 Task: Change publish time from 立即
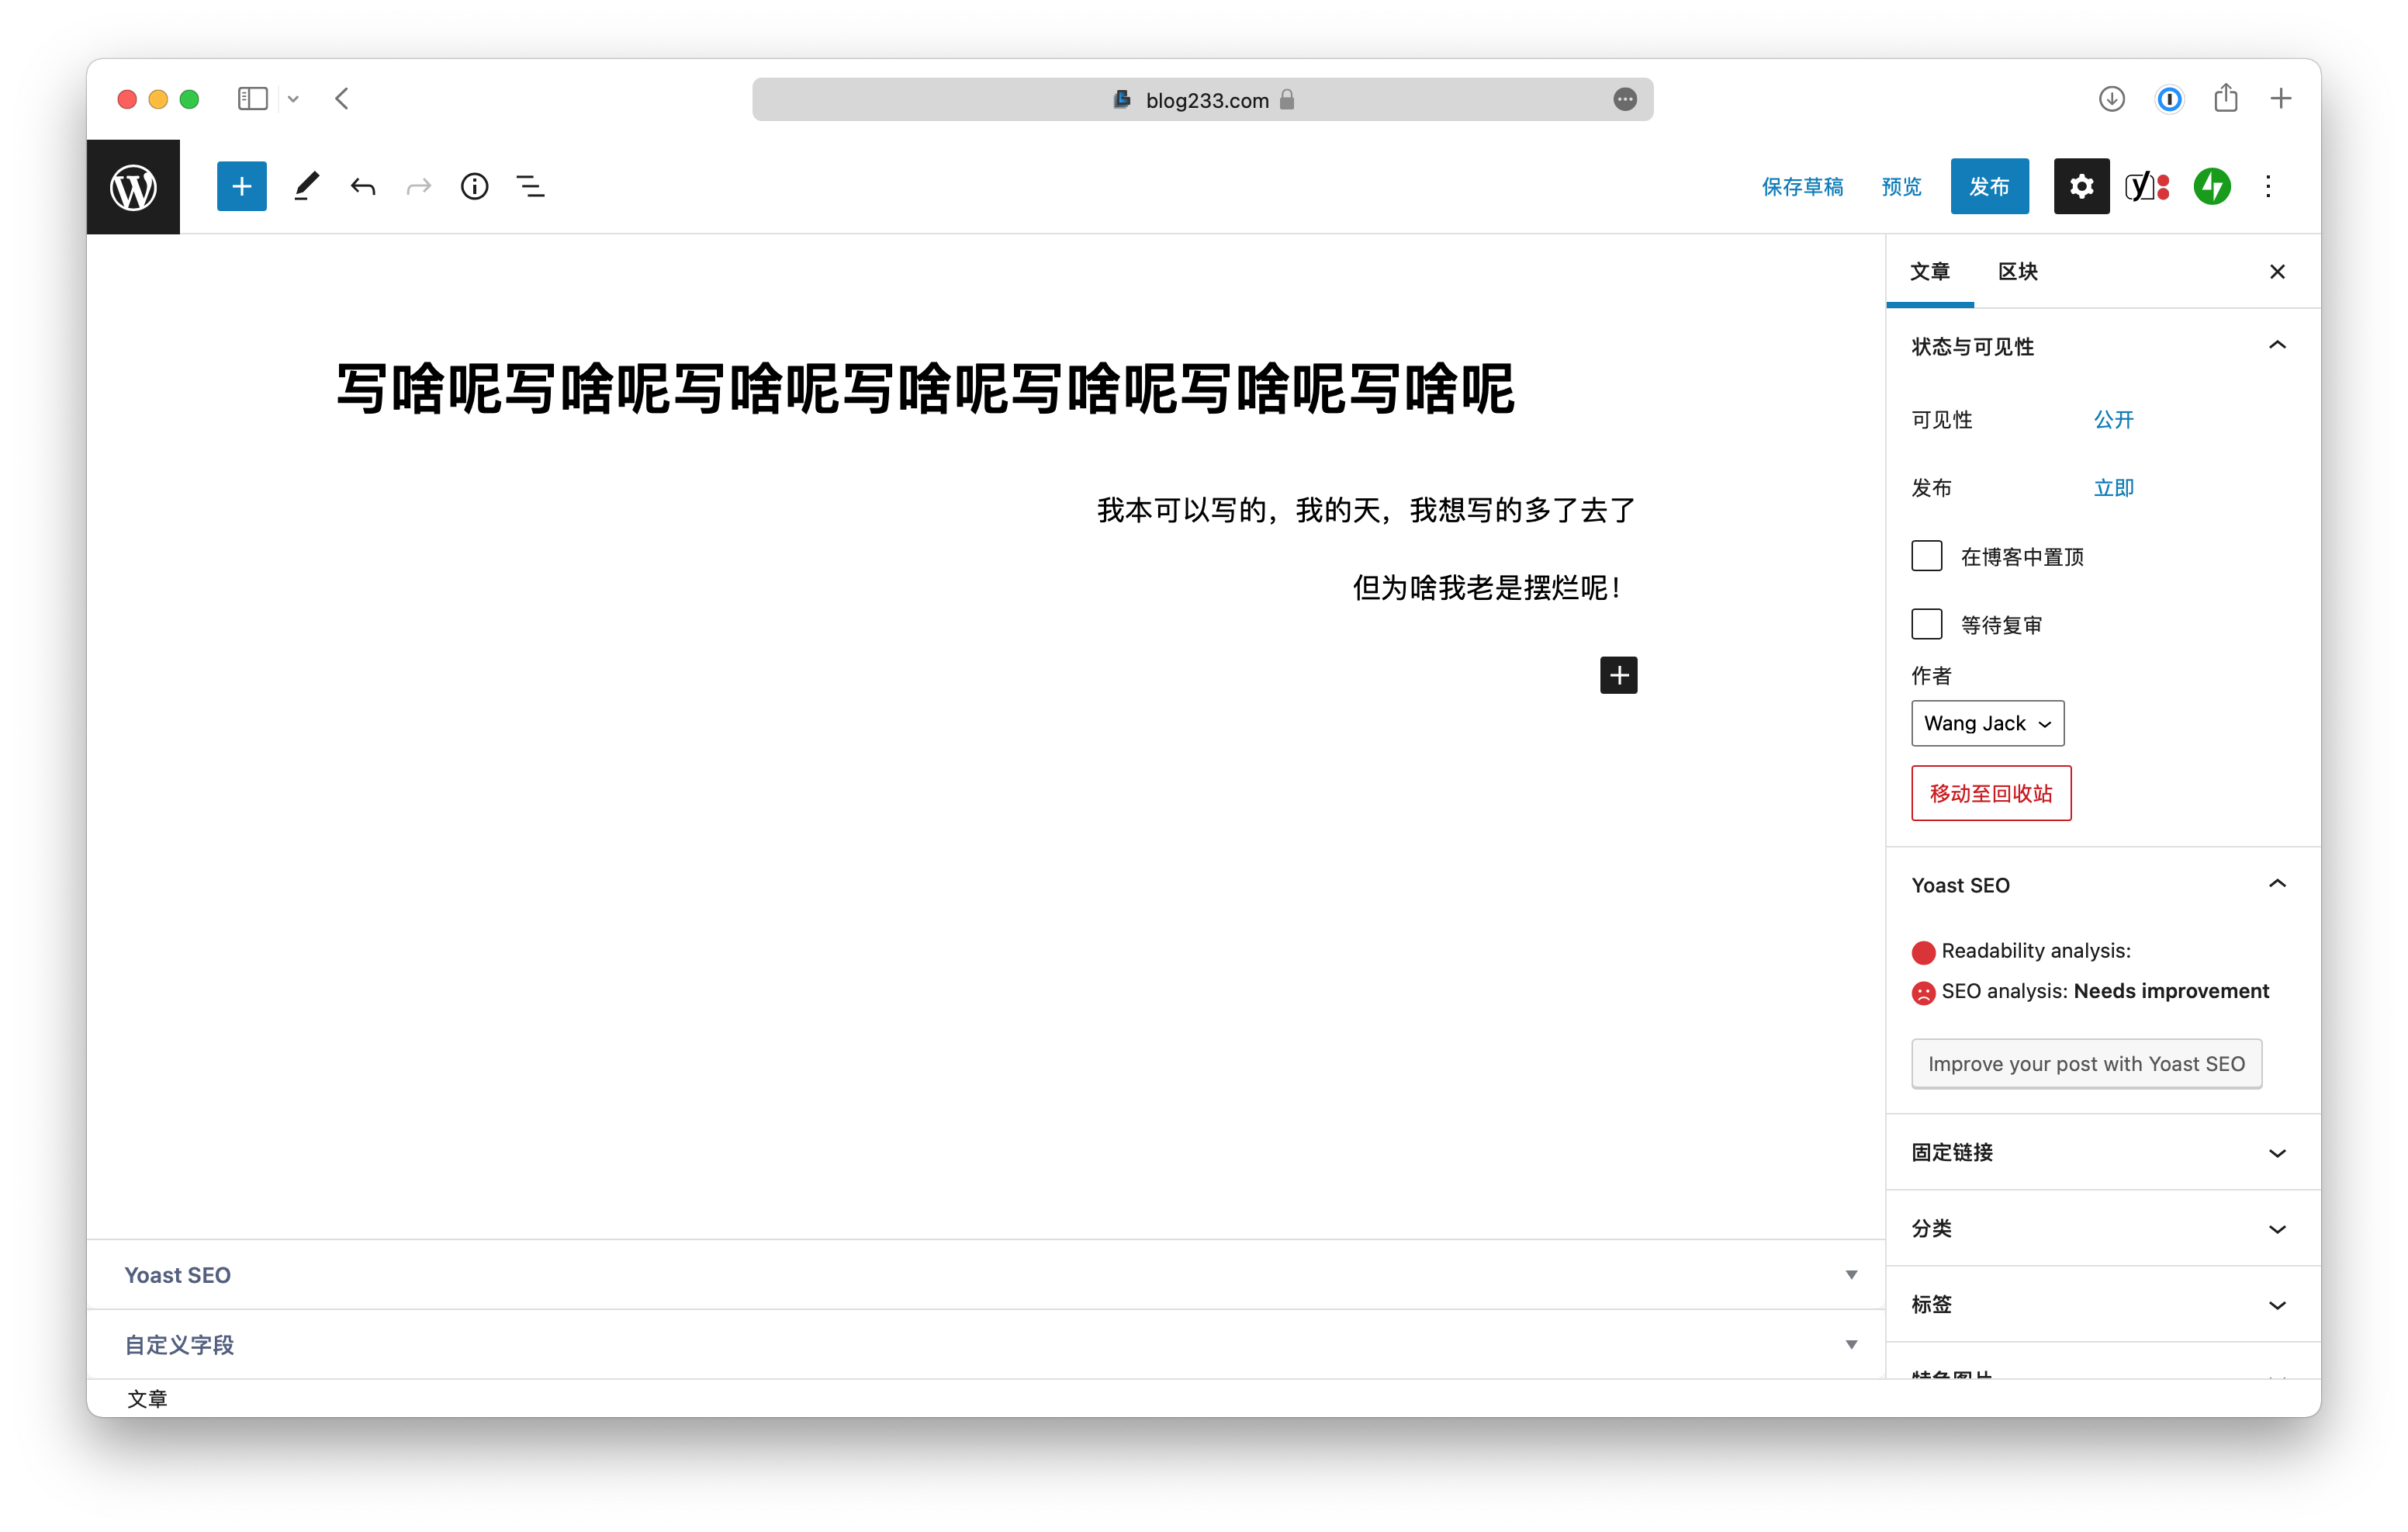2113,487
